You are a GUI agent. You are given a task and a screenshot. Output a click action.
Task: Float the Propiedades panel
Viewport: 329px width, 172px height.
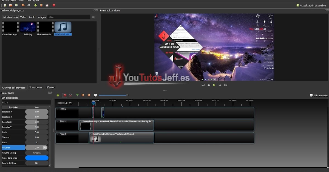[49, 93]
